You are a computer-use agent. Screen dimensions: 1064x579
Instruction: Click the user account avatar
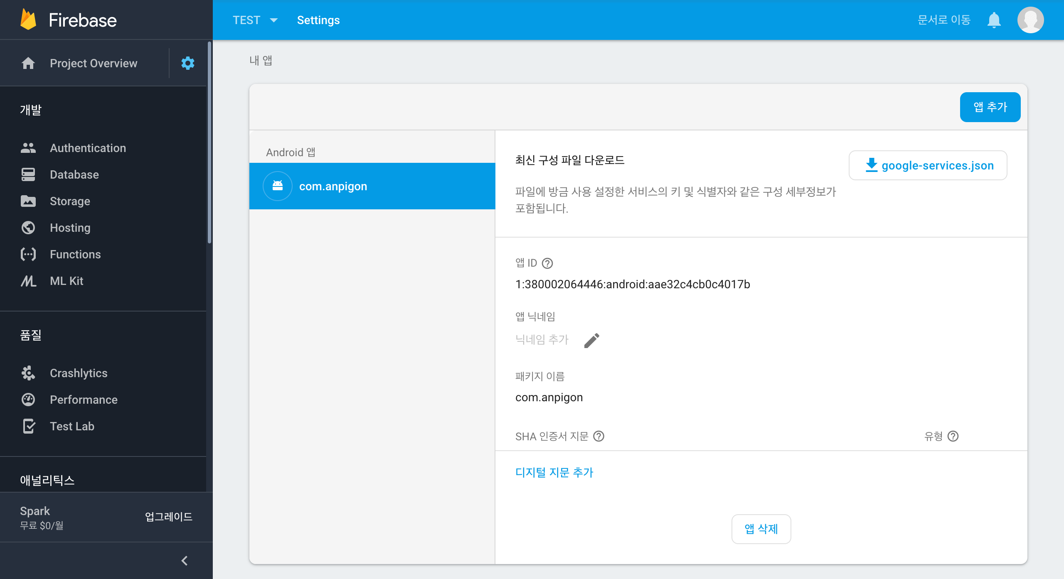(1030, 20)
